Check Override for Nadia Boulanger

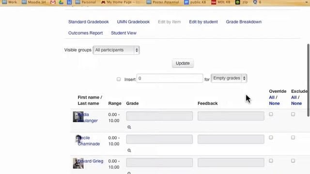(x=271, y=114)
